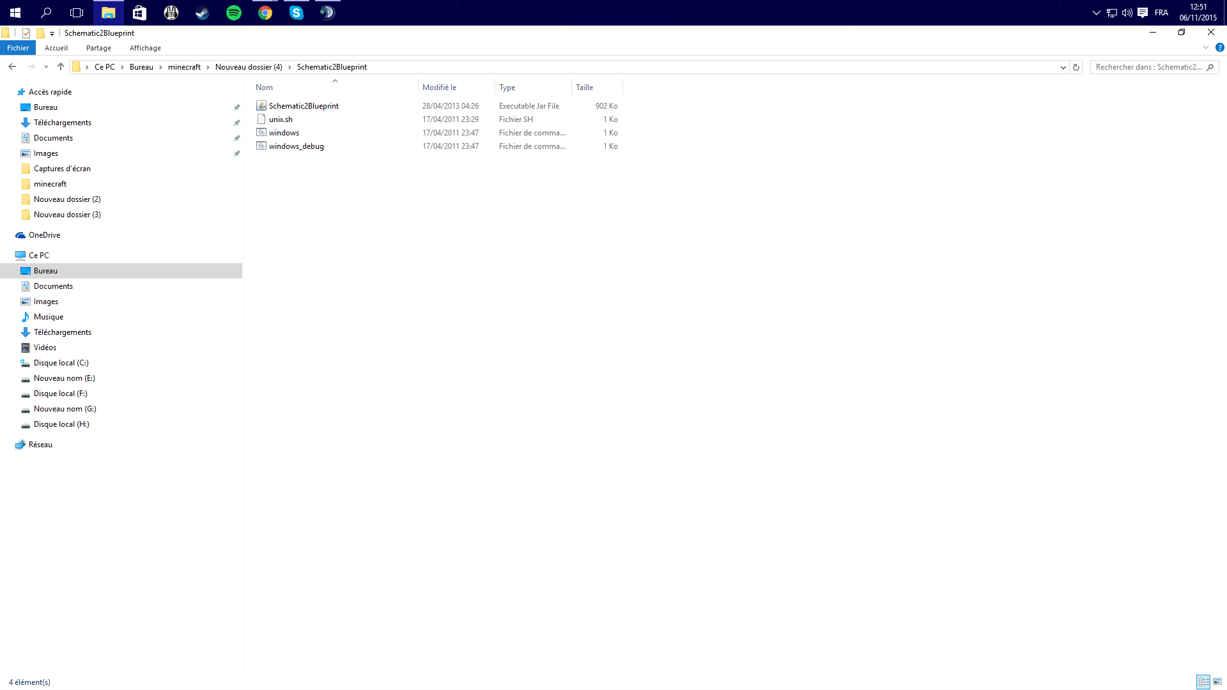The width and height of the screenshot is (1227, 690).
Task: Select Ce PC in the navigation pane
Action: (38, 256)
